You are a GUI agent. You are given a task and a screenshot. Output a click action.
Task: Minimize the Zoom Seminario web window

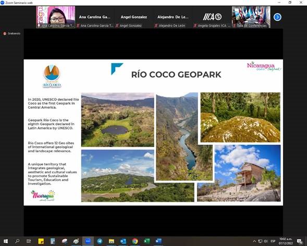[x=279, y=3]
